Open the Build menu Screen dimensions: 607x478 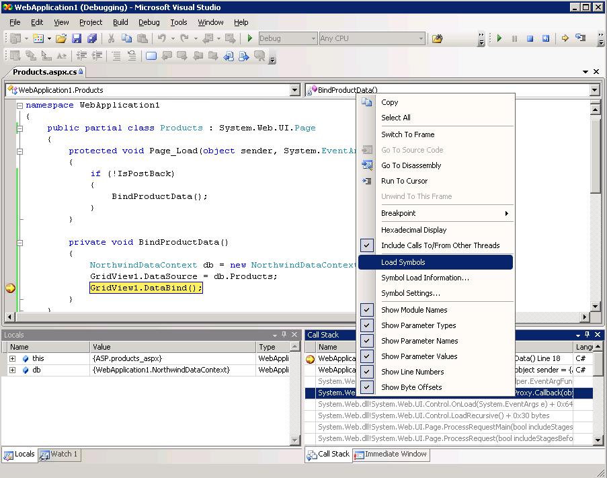point(120,22)
